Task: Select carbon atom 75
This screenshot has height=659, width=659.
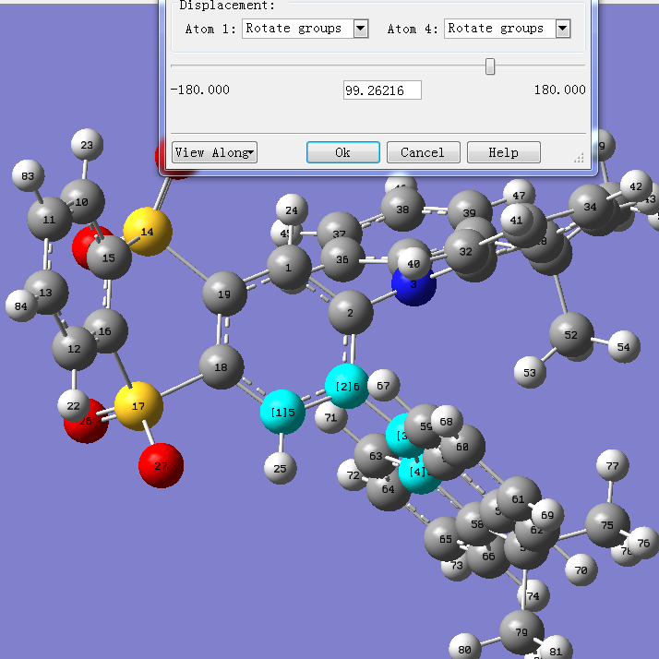Action: point(607,525)
